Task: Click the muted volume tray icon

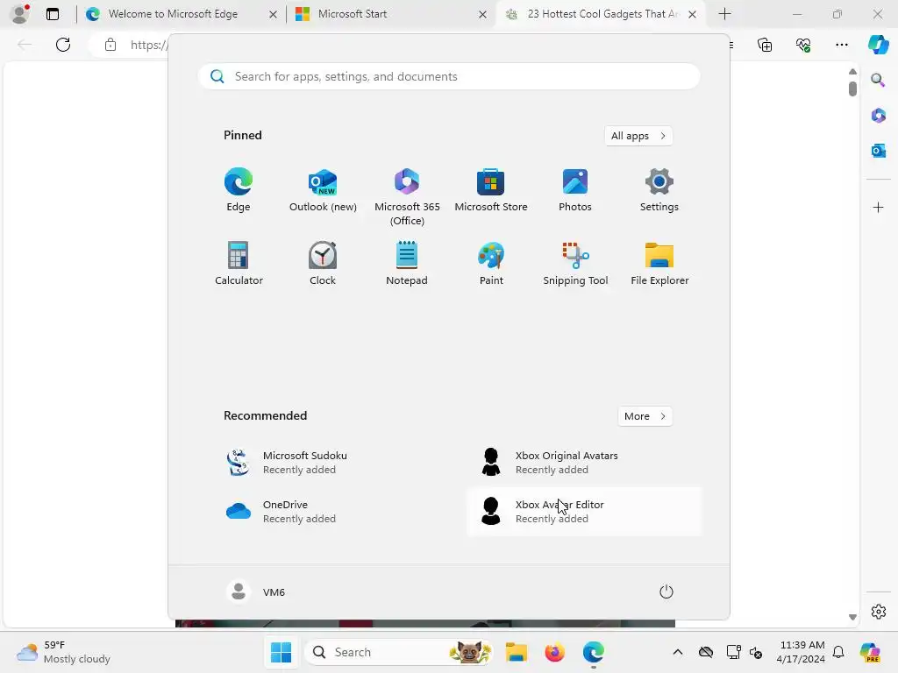Action: click(756, 652)
